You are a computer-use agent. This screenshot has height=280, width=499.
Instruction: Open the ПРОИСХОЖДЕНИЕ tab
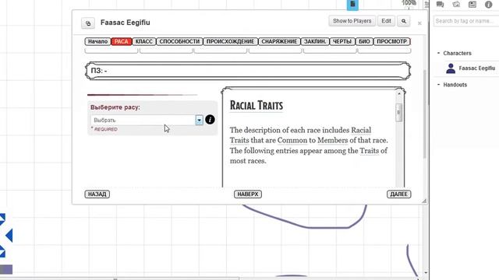coord(231,41)
